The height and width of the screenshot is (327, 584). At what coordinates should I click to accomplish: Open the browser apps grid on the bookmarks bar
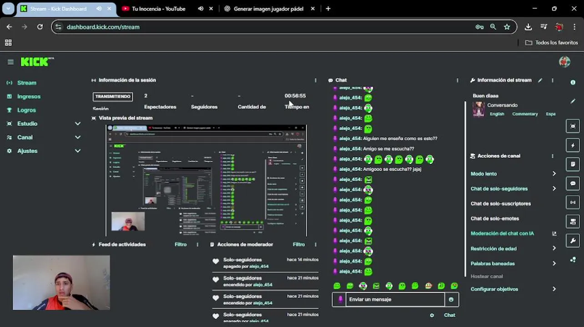coord(8,43)
